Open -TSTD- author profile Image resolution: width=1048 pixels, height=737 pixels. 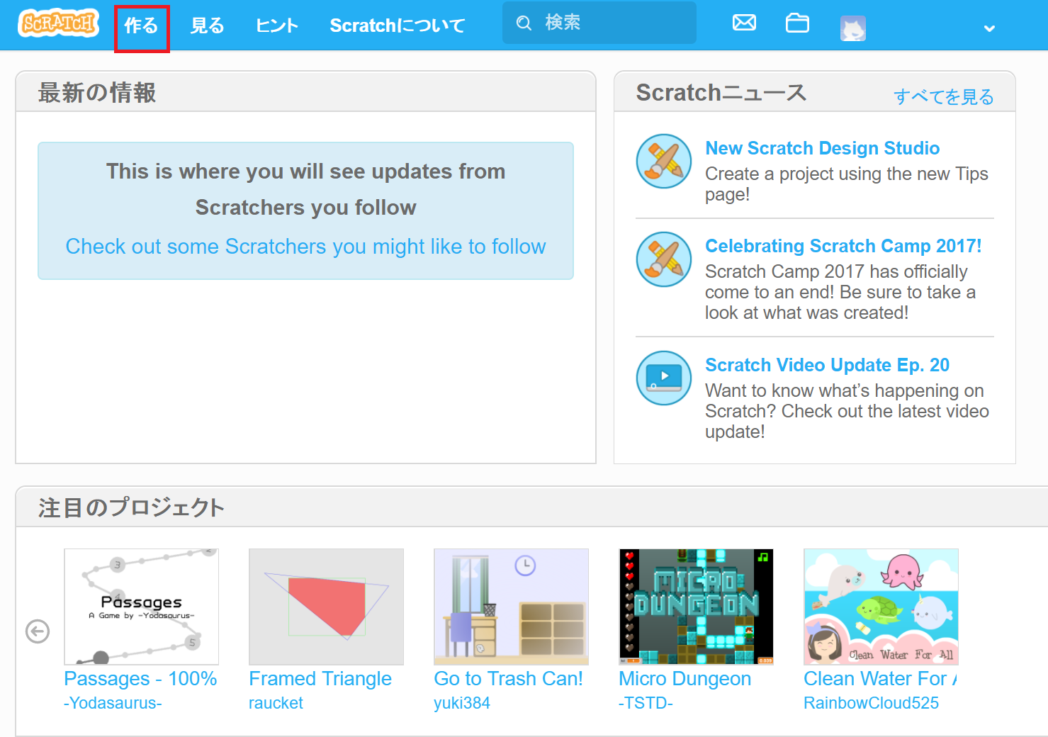646,703
